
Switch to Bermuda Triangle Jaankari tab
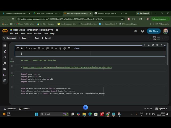click(108, 13)
